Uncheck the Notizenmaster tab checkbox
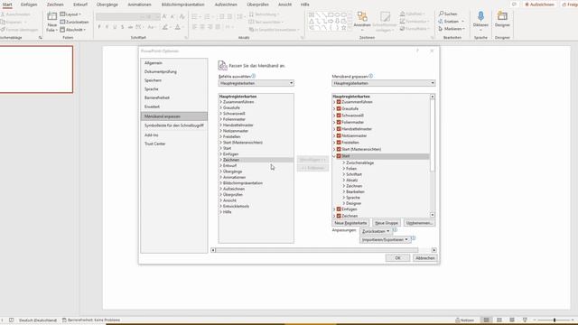This screenshot has width=578, height=325. [339, 135]
